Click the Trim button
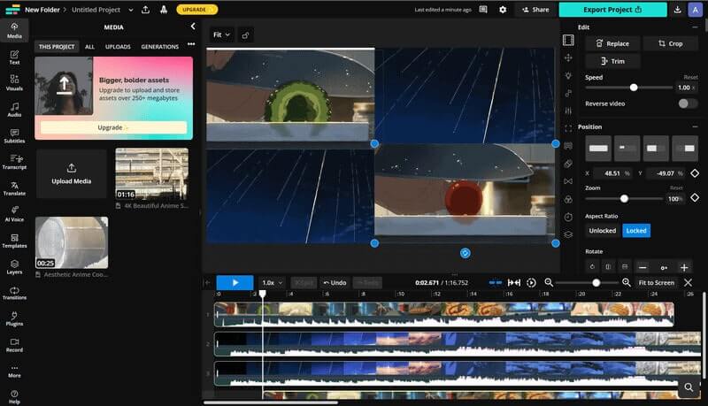The width and height of the screenshot is (708, 406). [x=612, y=61]
